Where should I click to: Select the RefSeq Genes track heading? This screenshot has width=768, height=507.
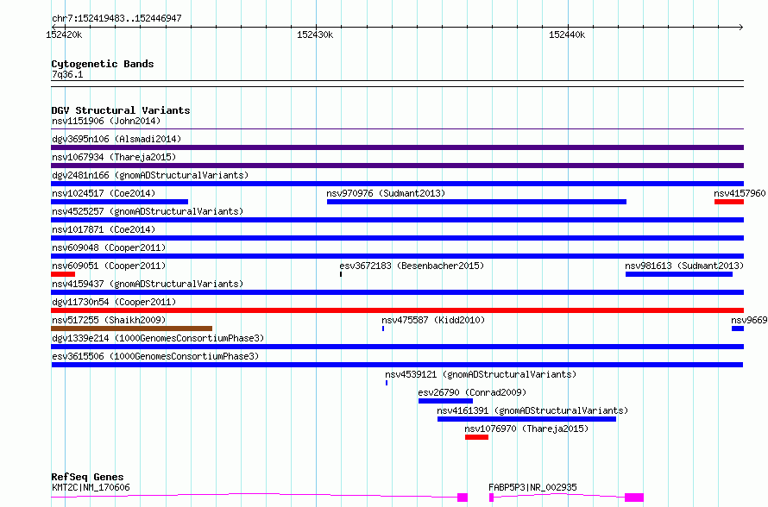pyautogui.click(x=87, y=477)
